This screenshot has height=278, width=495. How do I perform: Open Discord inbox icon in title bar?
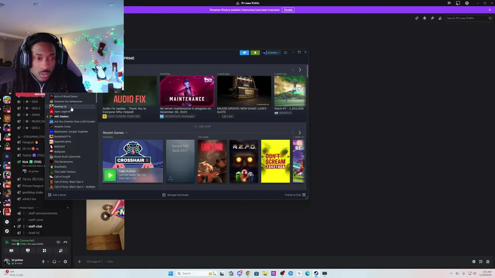pos(458,3)
